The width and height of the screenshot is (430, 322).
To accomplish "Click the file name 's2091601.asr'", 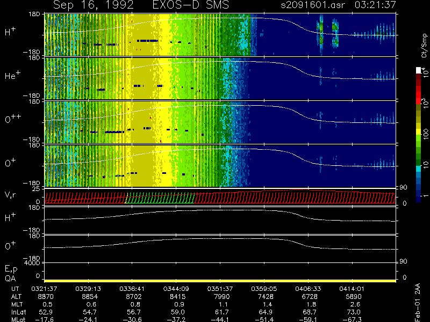I will point(313,5).
